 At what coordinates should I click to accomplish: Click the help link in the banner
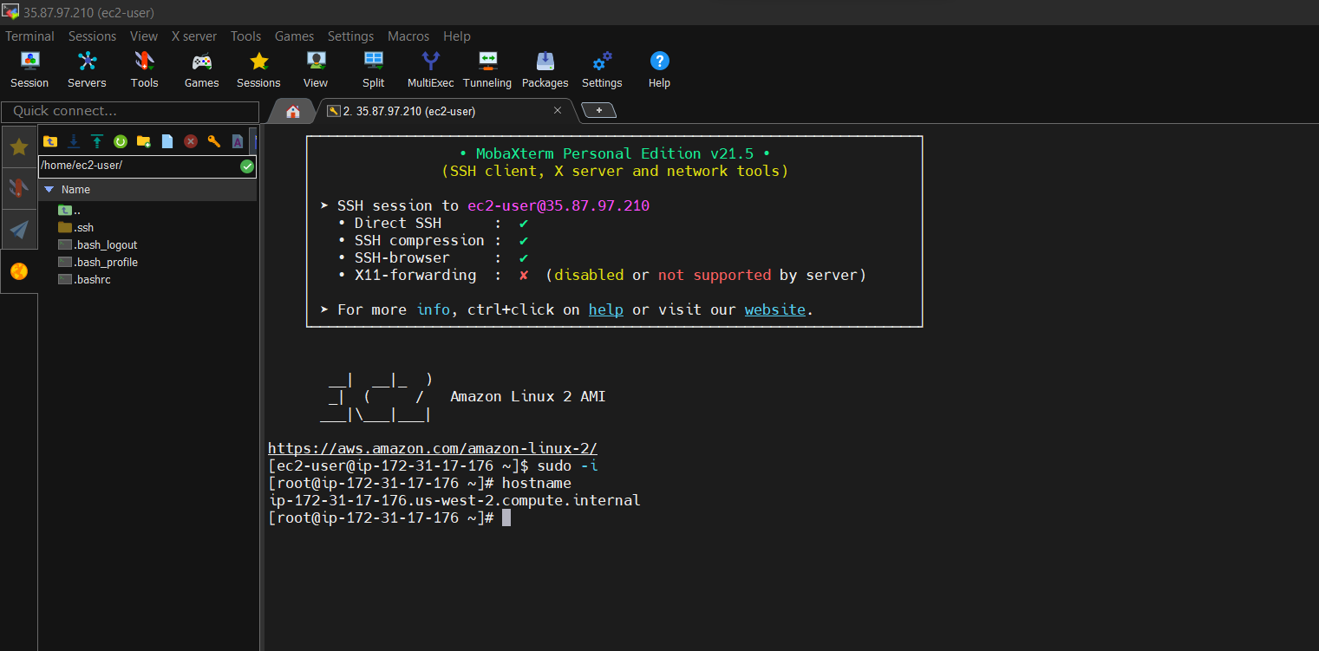pos(606,309)
